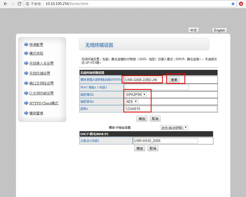Click the browser back arrow
Viewport: 246px width, 197px height.
[5, 4]
